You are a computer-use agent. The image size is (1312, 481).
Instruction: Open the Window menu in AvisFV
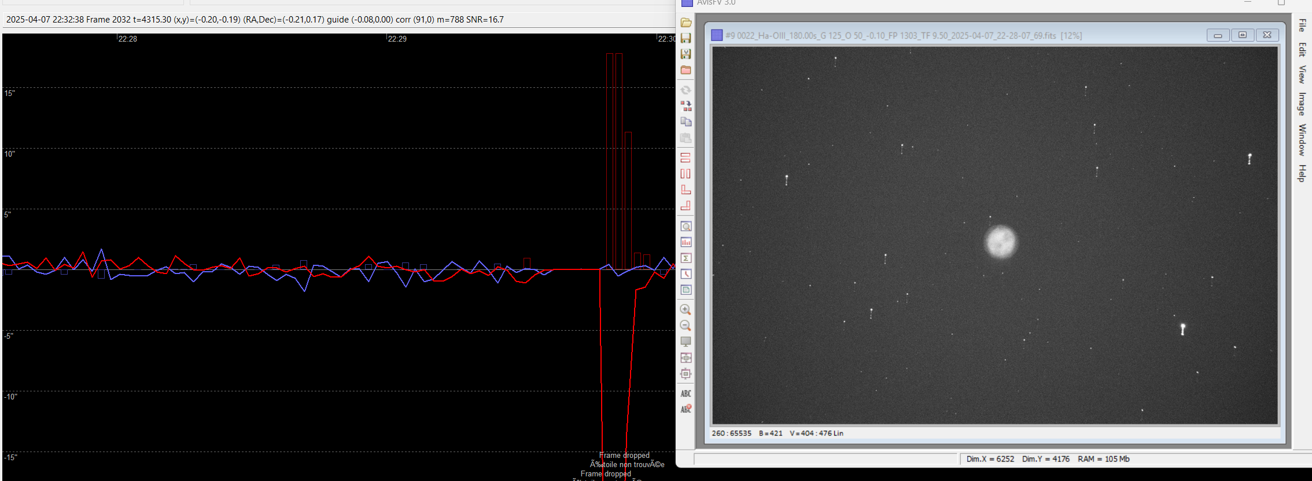1302,139
